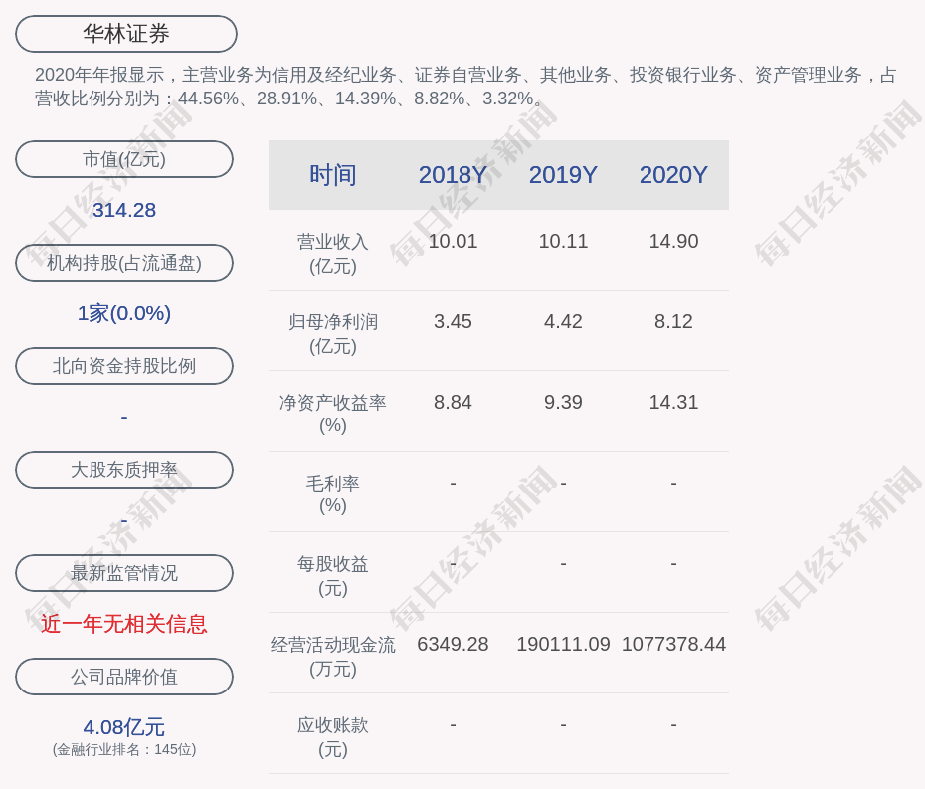Click the 10.01 revenue value
The width and height of the screenshot is (925, 789).
(453, 242)
